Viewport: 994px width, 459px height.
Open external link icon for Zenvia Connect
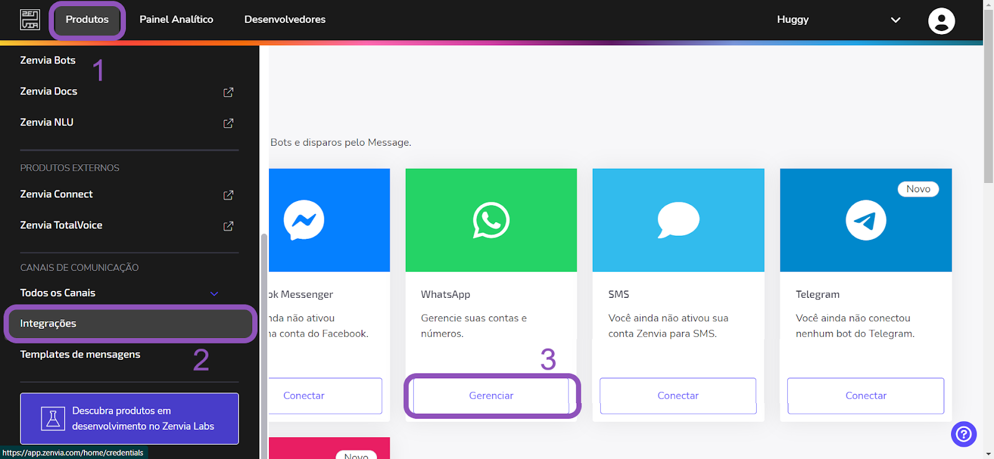click(x=229, y=195)
